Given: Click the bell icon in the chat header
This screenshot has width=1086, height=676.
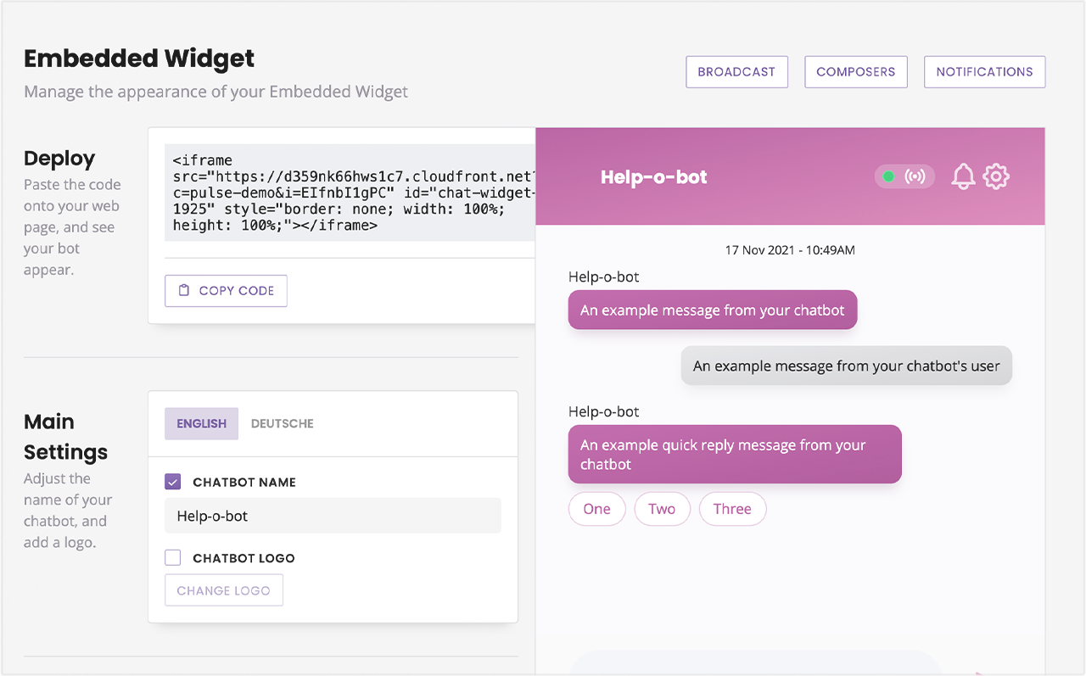Looking at the screenshot, I should 963,176.
